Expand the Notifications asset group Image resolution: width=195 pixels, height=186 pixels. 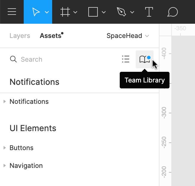click(5, 101)
